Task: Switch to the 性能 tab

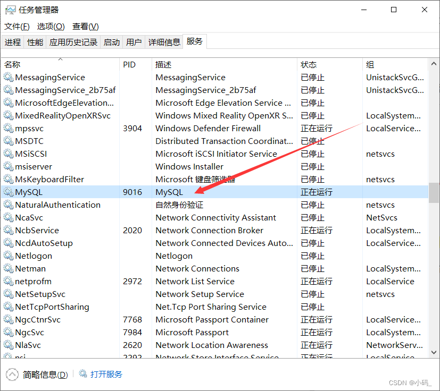Action: (35, 41)
